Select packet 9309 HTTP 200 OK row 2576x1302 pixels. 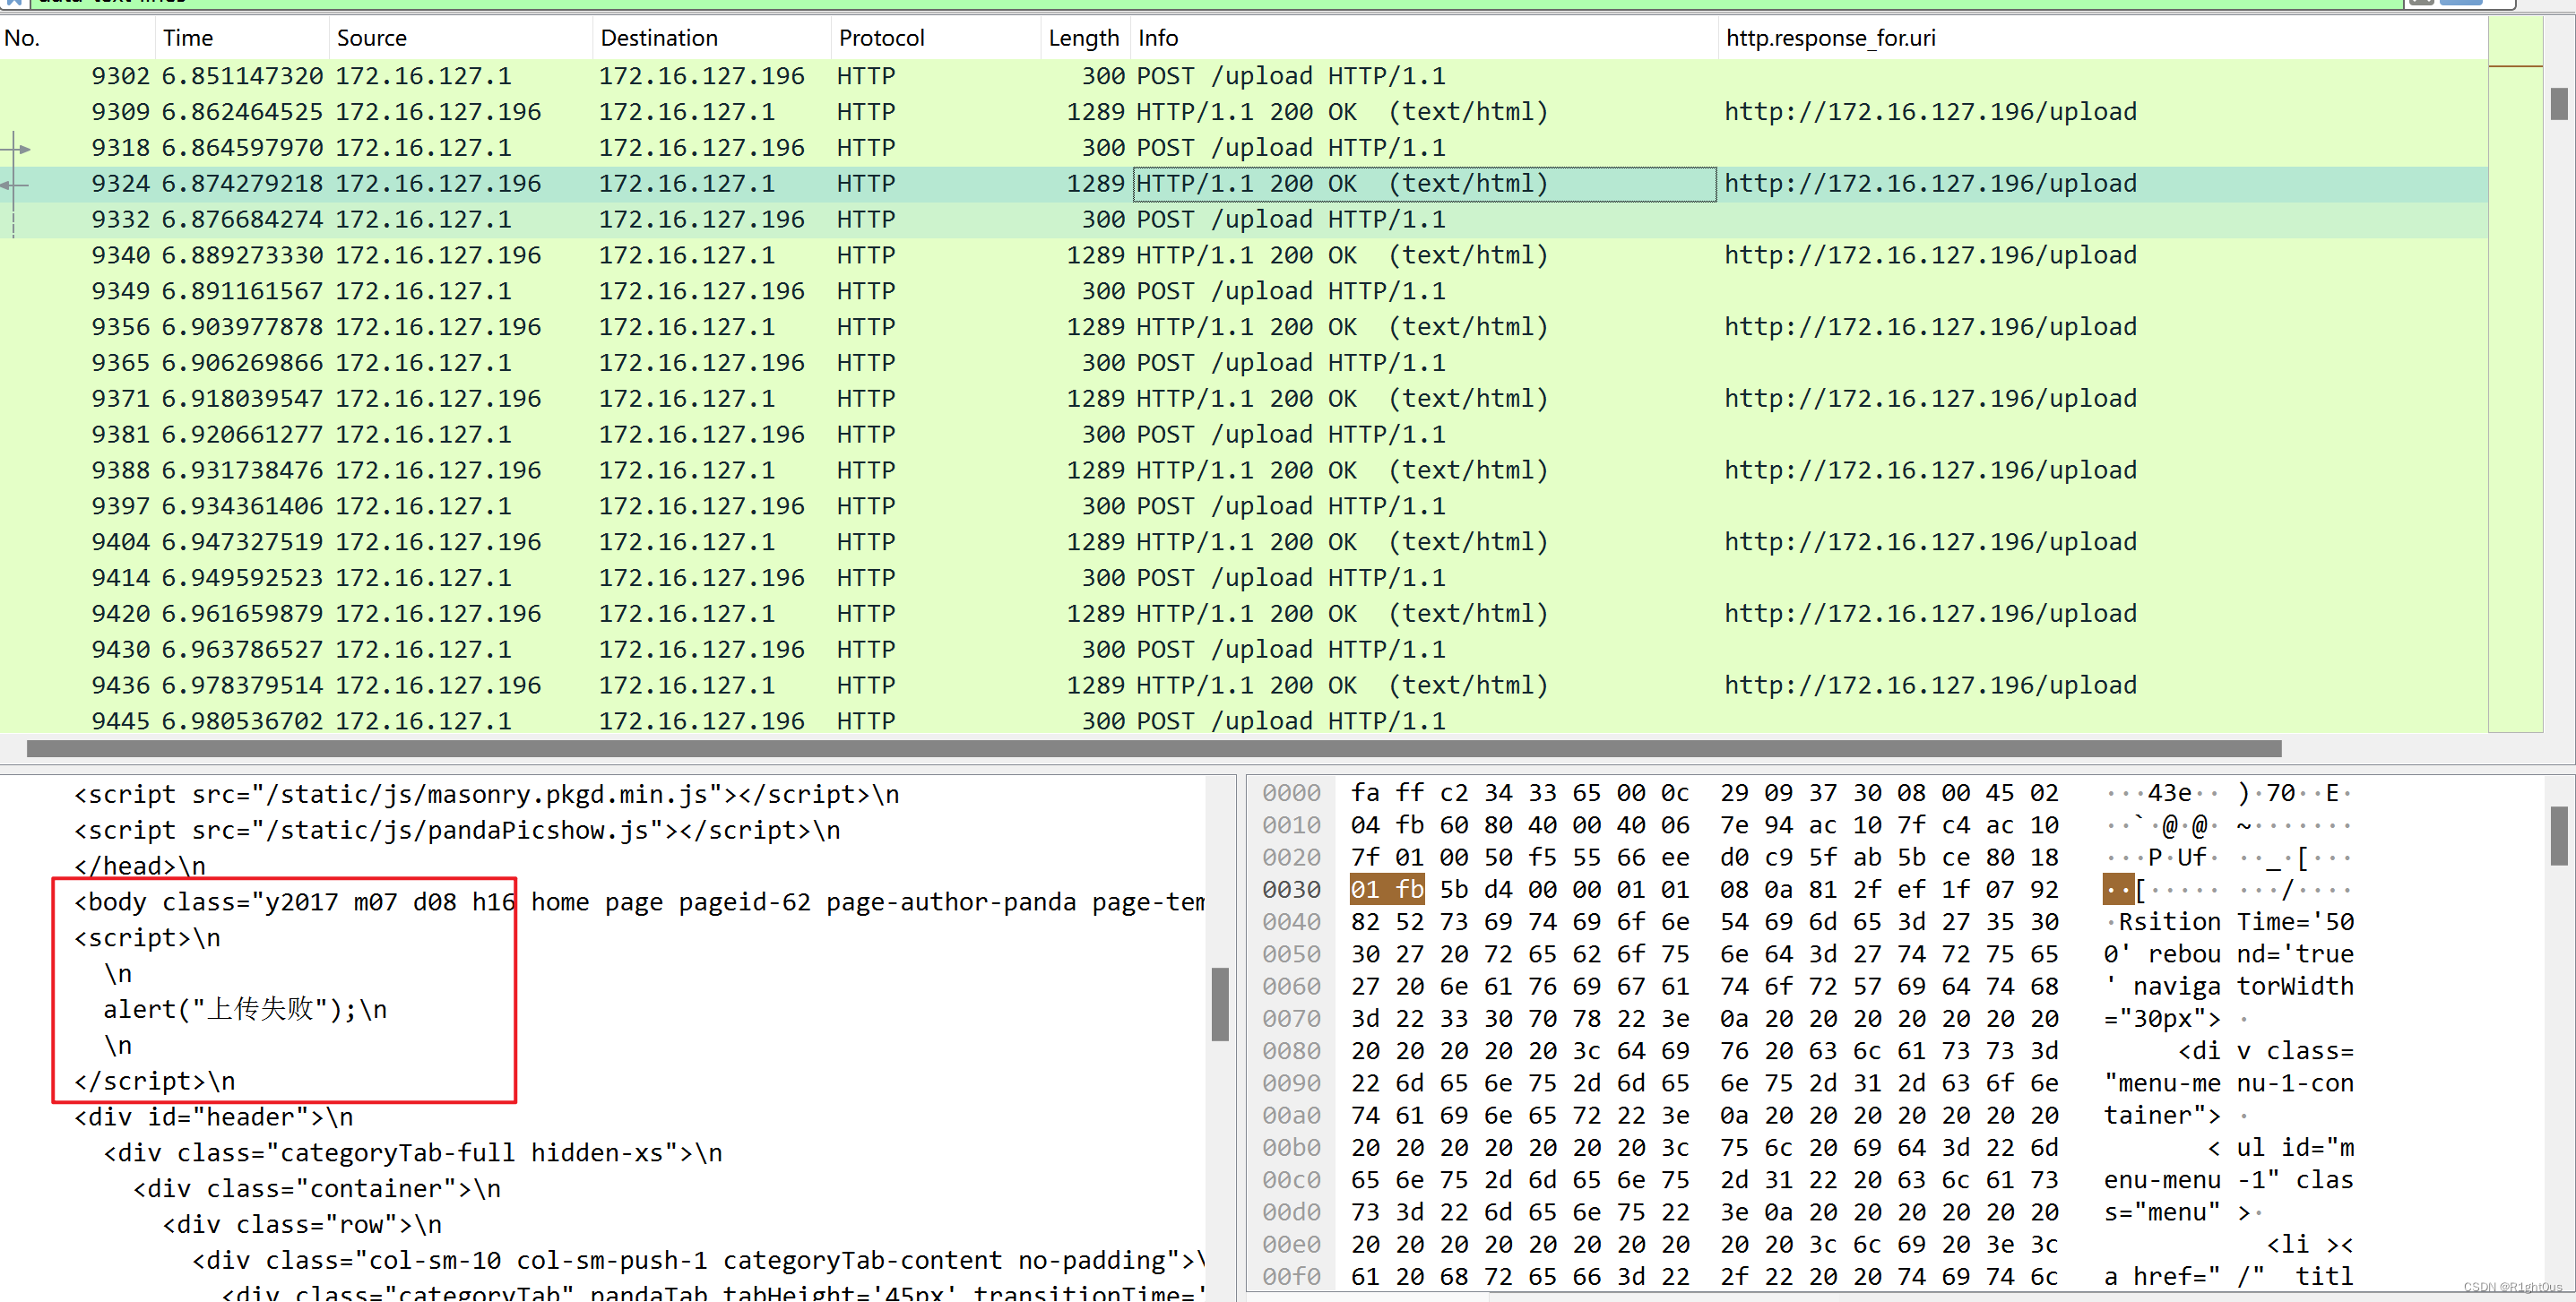pos(1243,112)
